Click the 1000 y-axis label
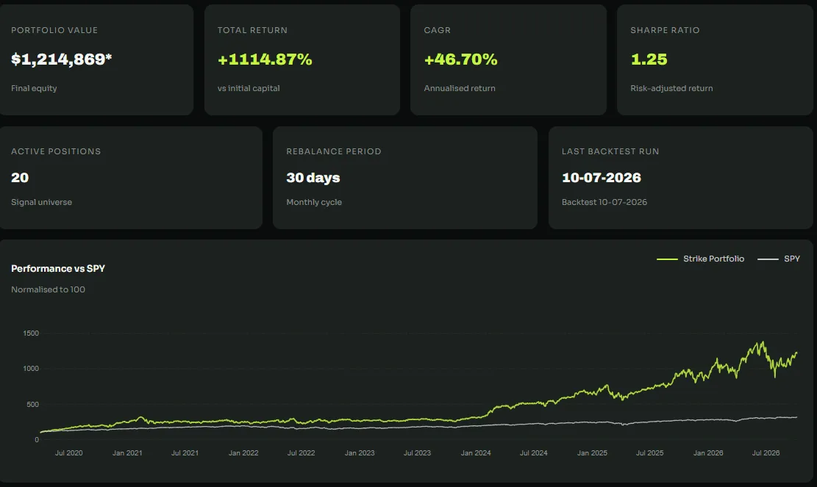The image size is (817, 487). [31, 369]
